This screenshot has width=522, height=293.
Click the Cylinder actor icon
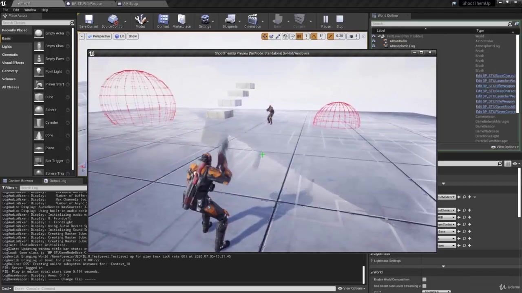tap(39, 122)
